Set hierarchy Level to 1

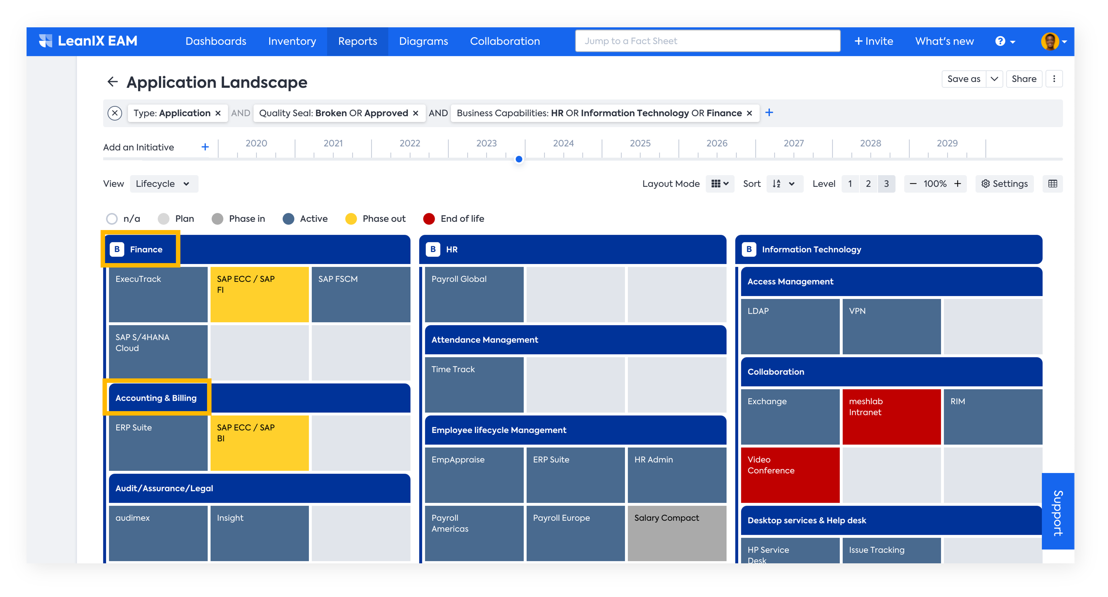pyautogui.click(x=850, y=184)
